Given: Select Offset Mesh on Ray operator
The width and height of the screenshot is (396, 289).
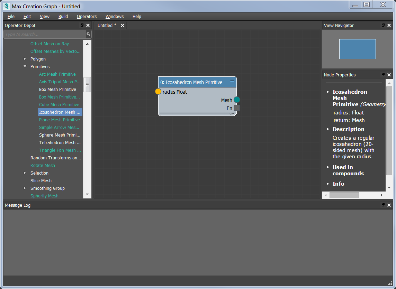Looking at the screenshot, I should (49, 44).
